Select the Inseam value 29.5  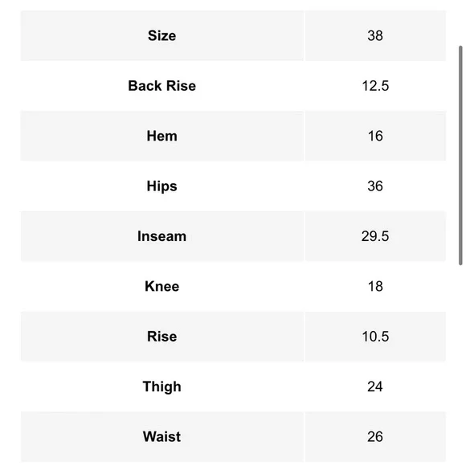[375, 236]
